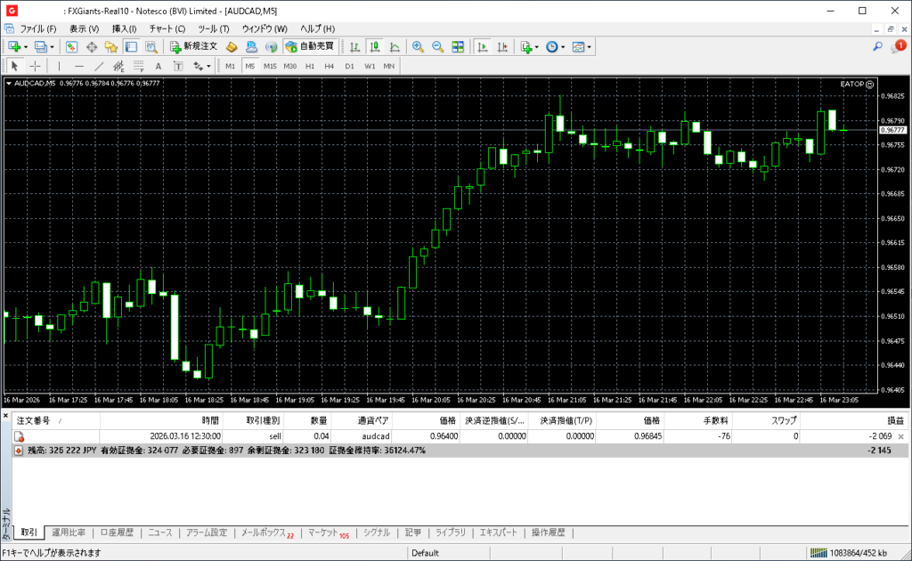Enable chart auto scroll

click(483, 46)
